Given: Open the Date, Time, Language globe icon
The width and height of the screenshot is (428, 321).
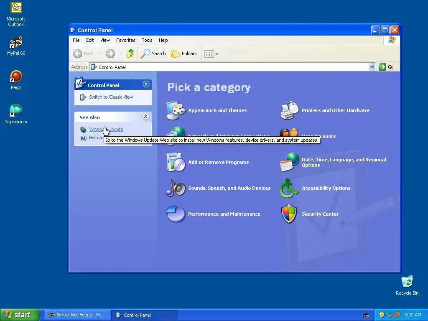Looking at the screenshot, I should 289,162.
